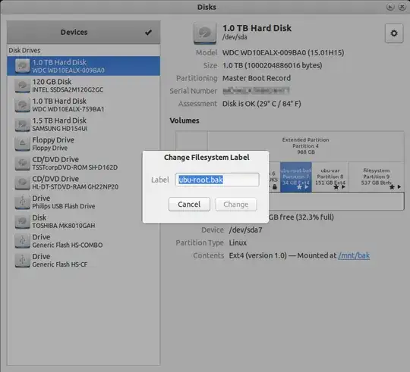The width and height of the screenshot is (410, 372).
Task: Click the /dev/sda7 device value
Action: pos(245,230)
